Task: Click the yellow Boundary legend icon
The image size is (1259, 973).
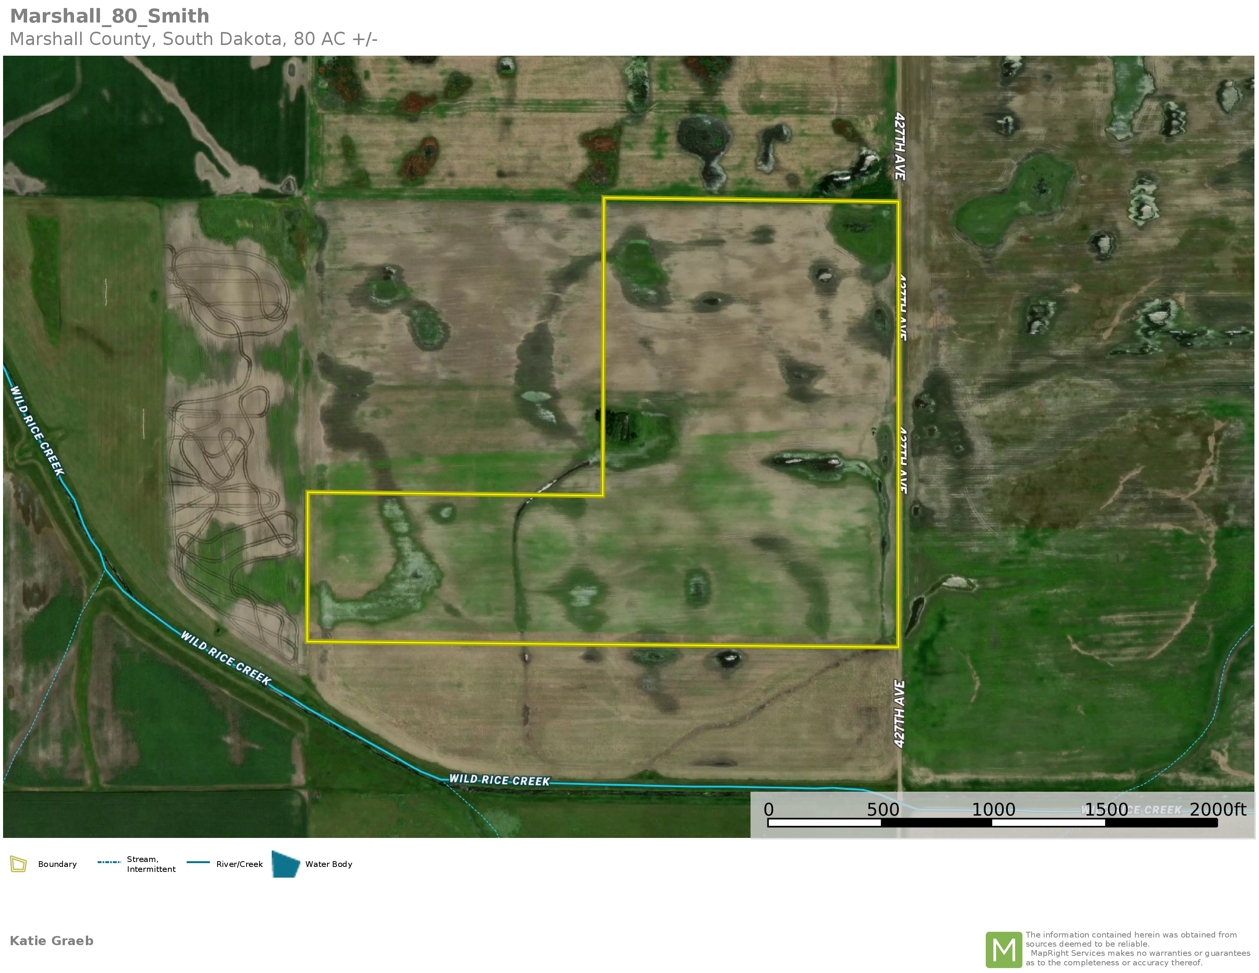Action: click(18, 864)
